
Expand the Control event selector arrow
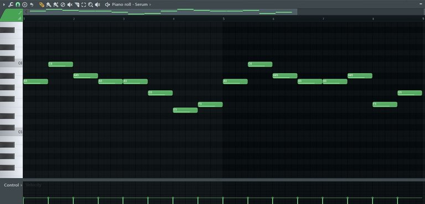coord(22,185)
